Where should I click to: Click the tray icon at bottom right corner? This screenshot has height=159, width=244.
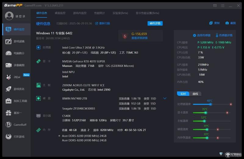point(221,154)
